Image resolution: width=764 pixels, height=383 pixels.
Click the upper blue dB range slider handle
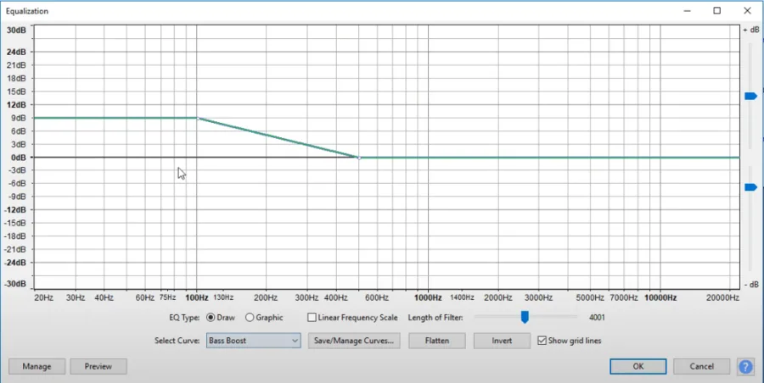tap(750, 97)
